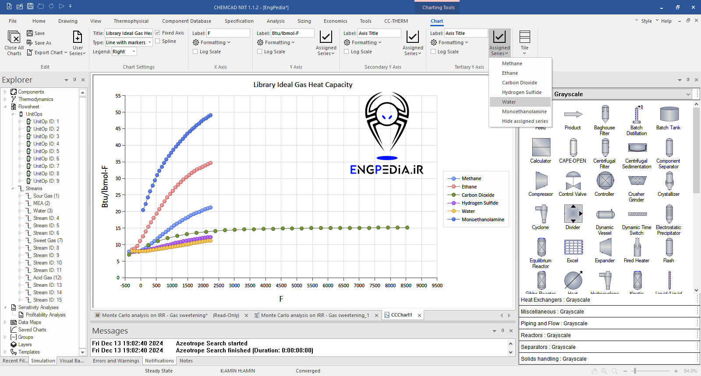Image resolution: width=701 pixels, height=376 pixels.
Task: Choose Water from assigned series menu
Action: [x=520, y=102]
